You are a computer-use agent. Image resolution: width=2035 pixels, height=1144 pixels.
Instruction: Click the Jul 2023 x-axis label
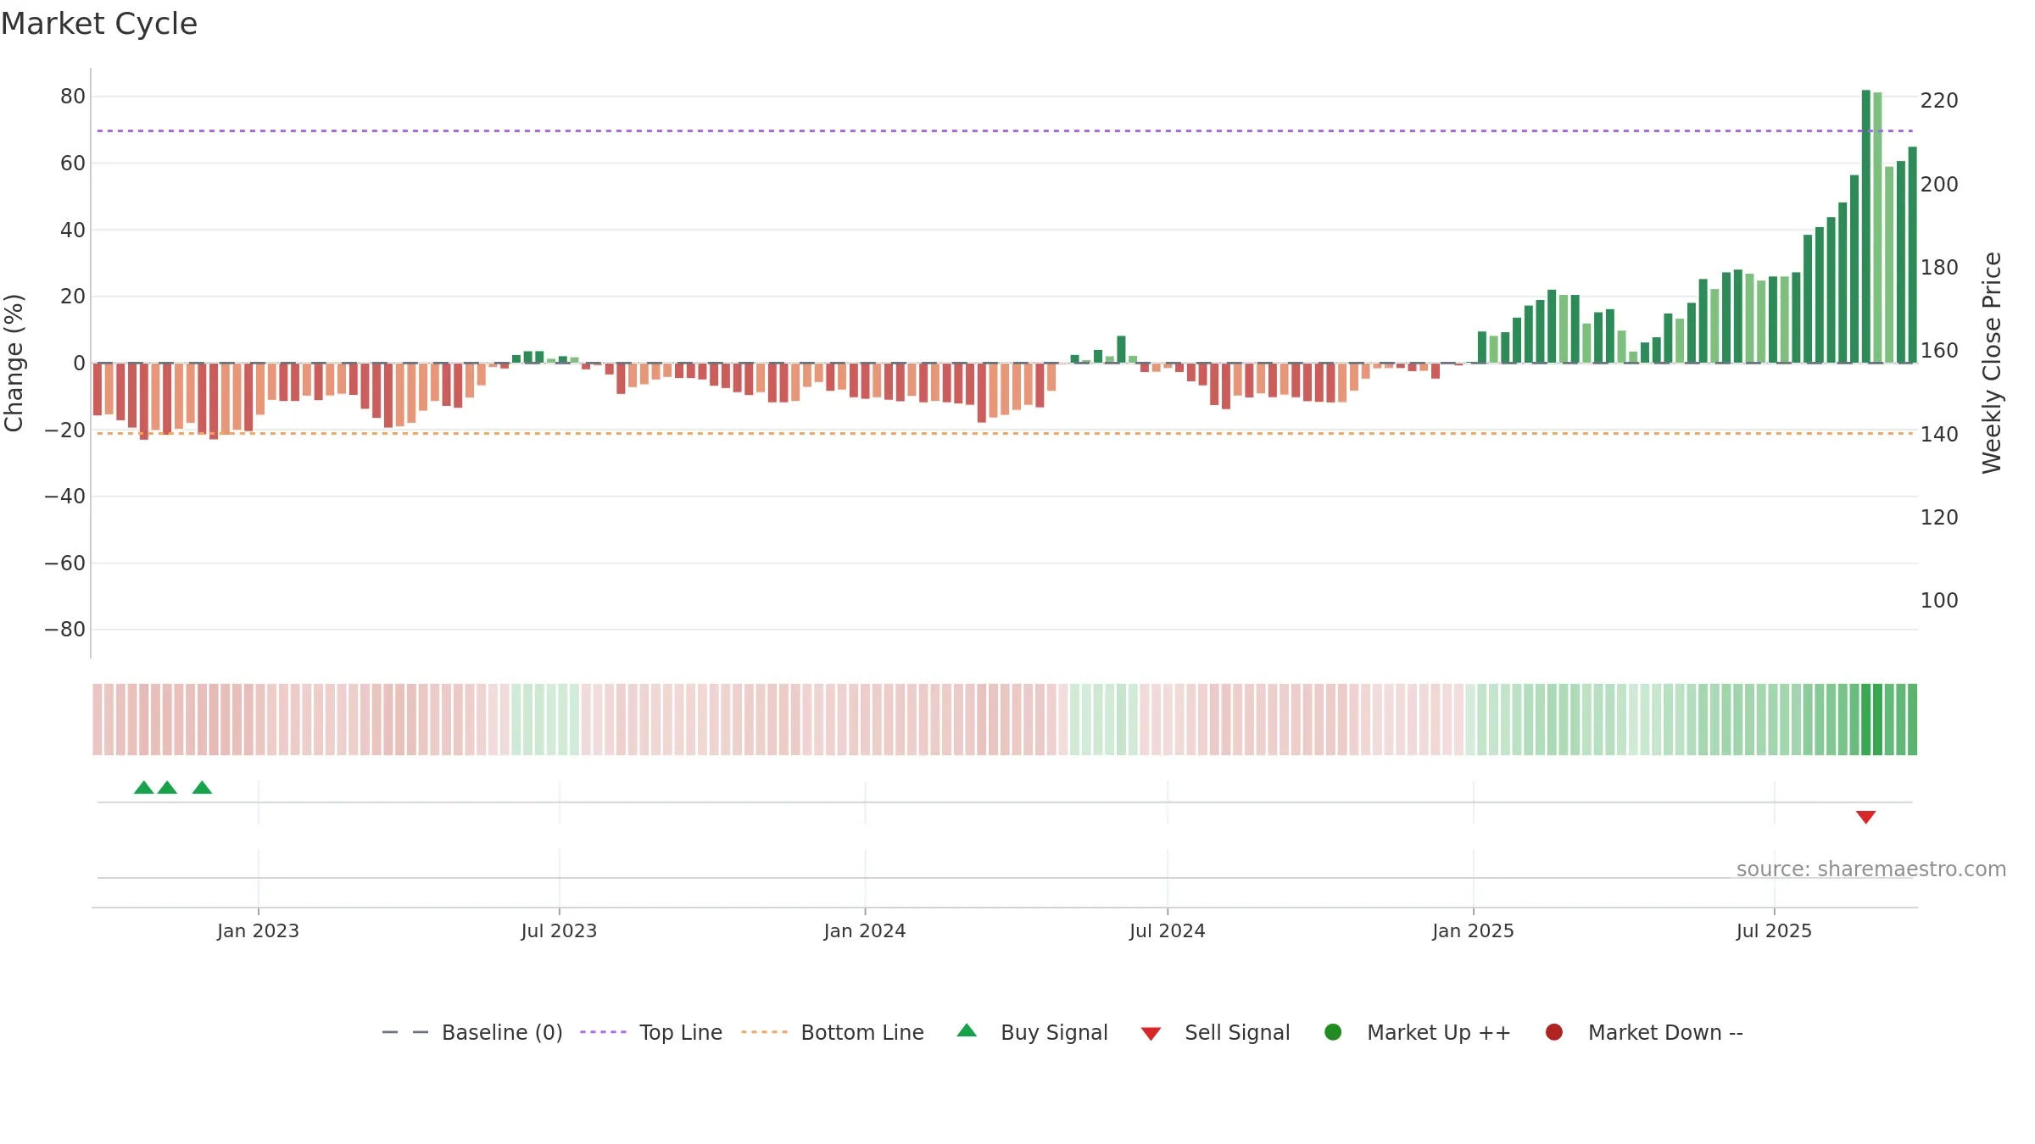(x=559, y=930)
